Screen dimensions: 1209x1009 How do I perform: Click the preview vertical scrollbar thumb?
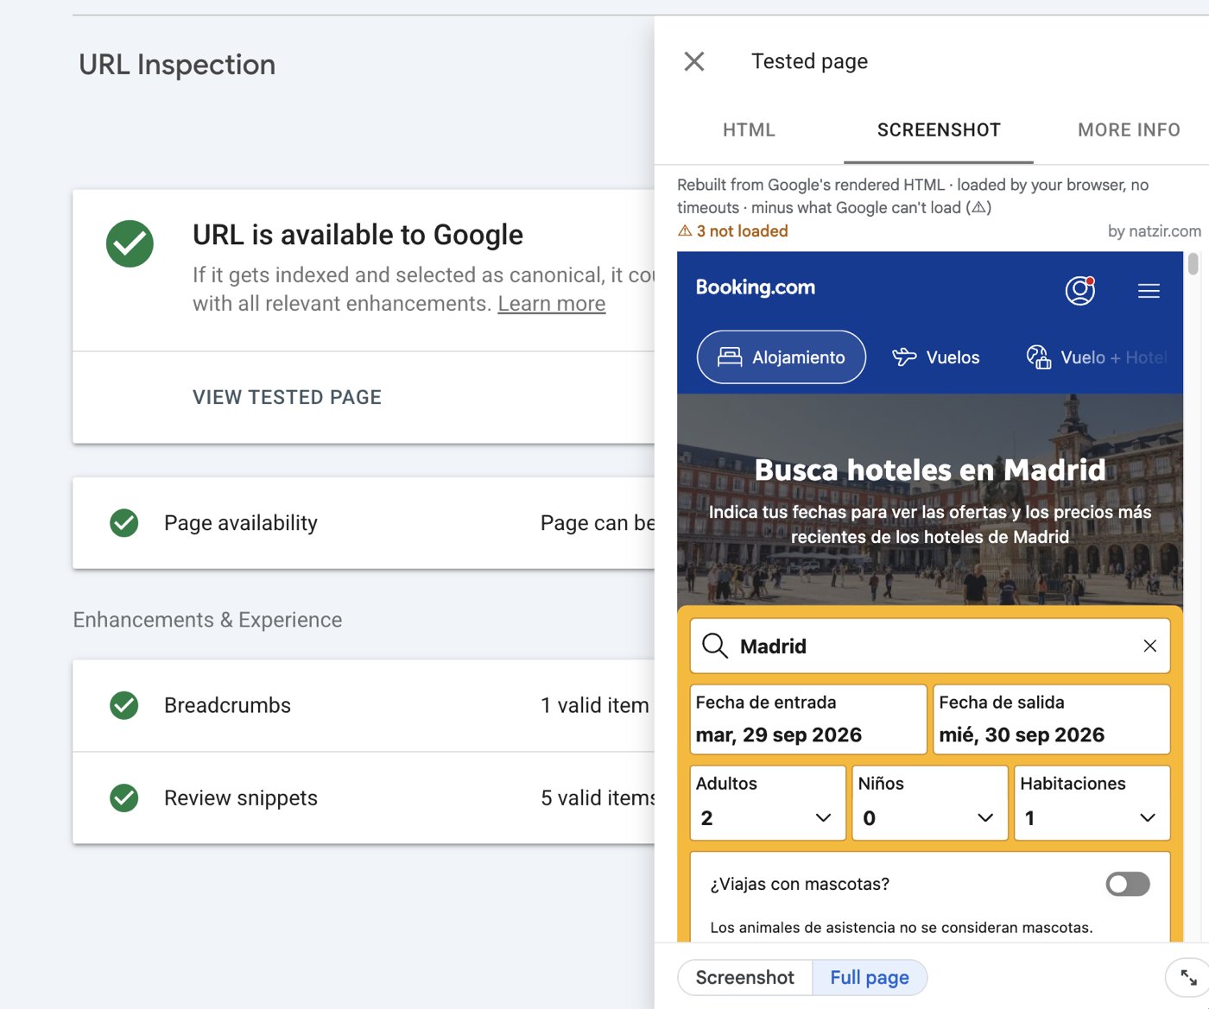point(1193,264)
